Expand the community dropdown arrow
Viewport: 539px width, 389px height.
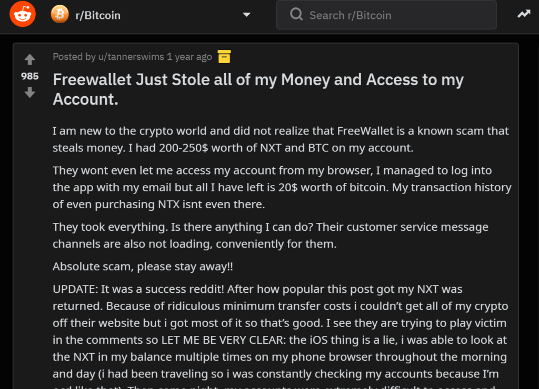click(x=246, y=15)
